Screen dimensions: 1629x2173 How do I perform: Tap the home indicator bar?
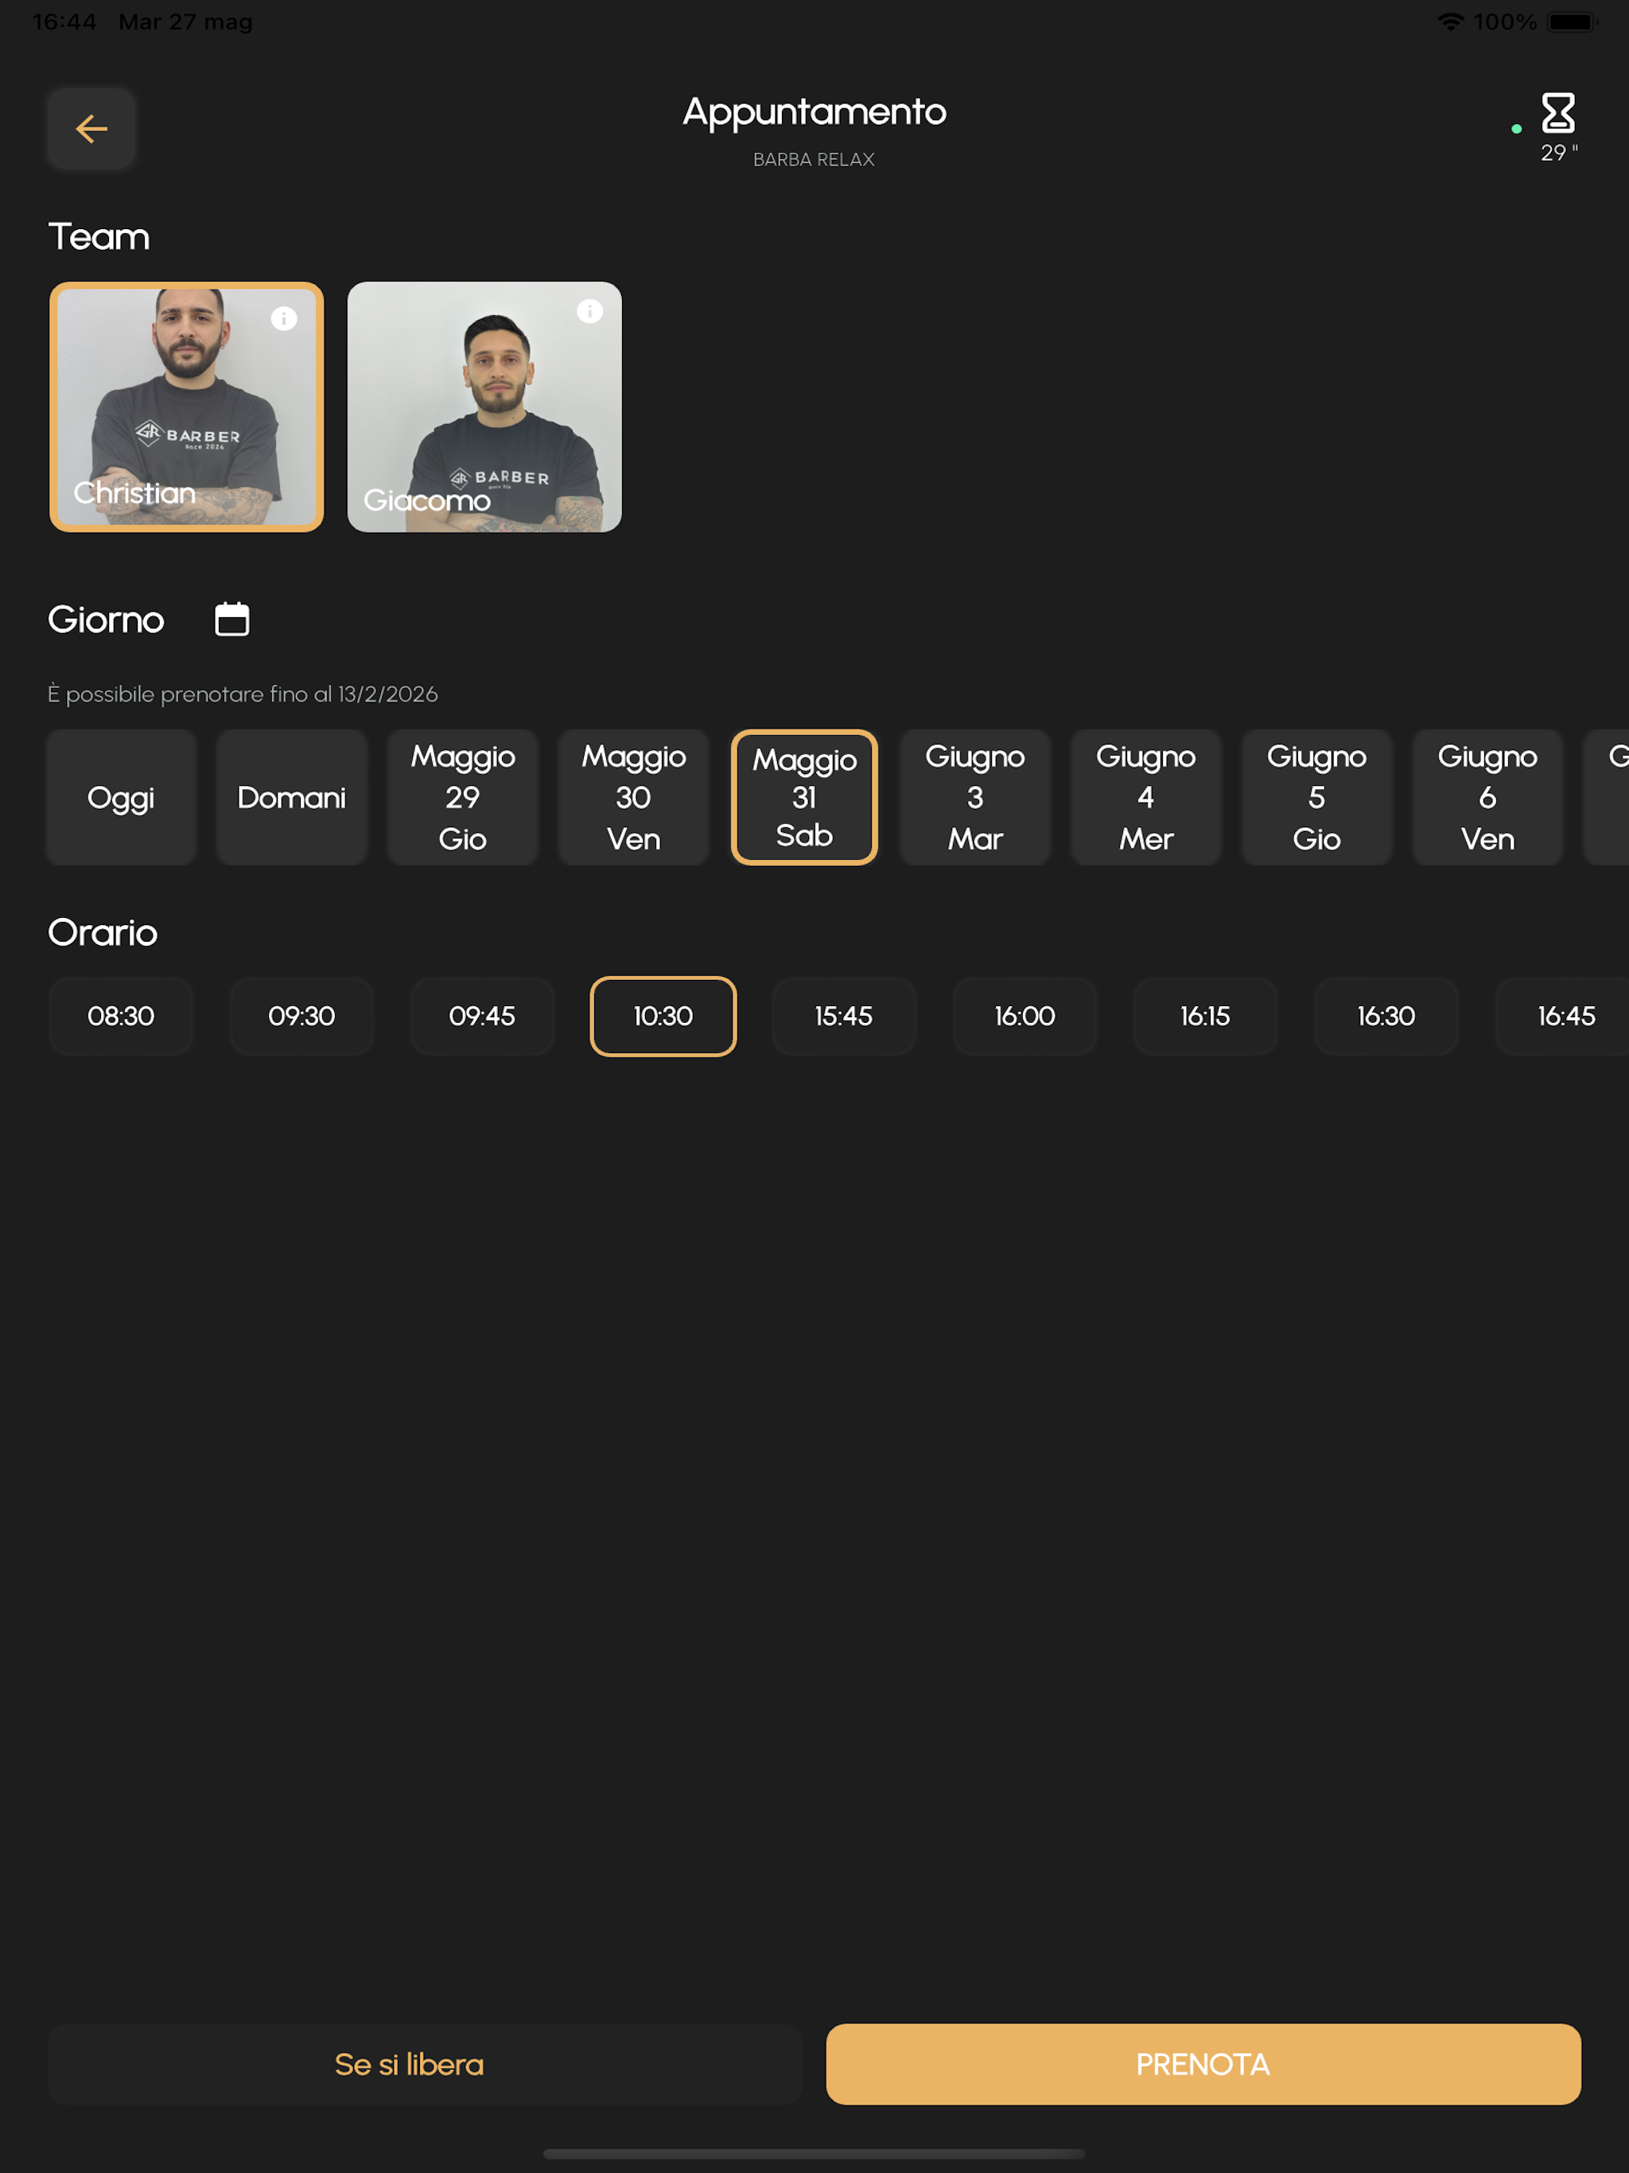point(814,2153)
